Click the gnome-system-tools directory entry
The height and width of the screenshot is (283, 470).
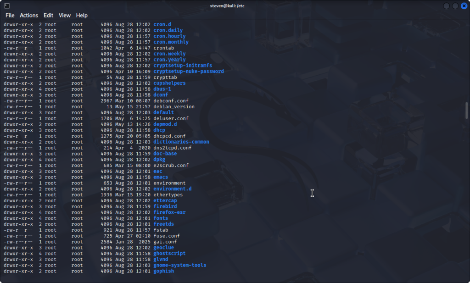point(179,265)
